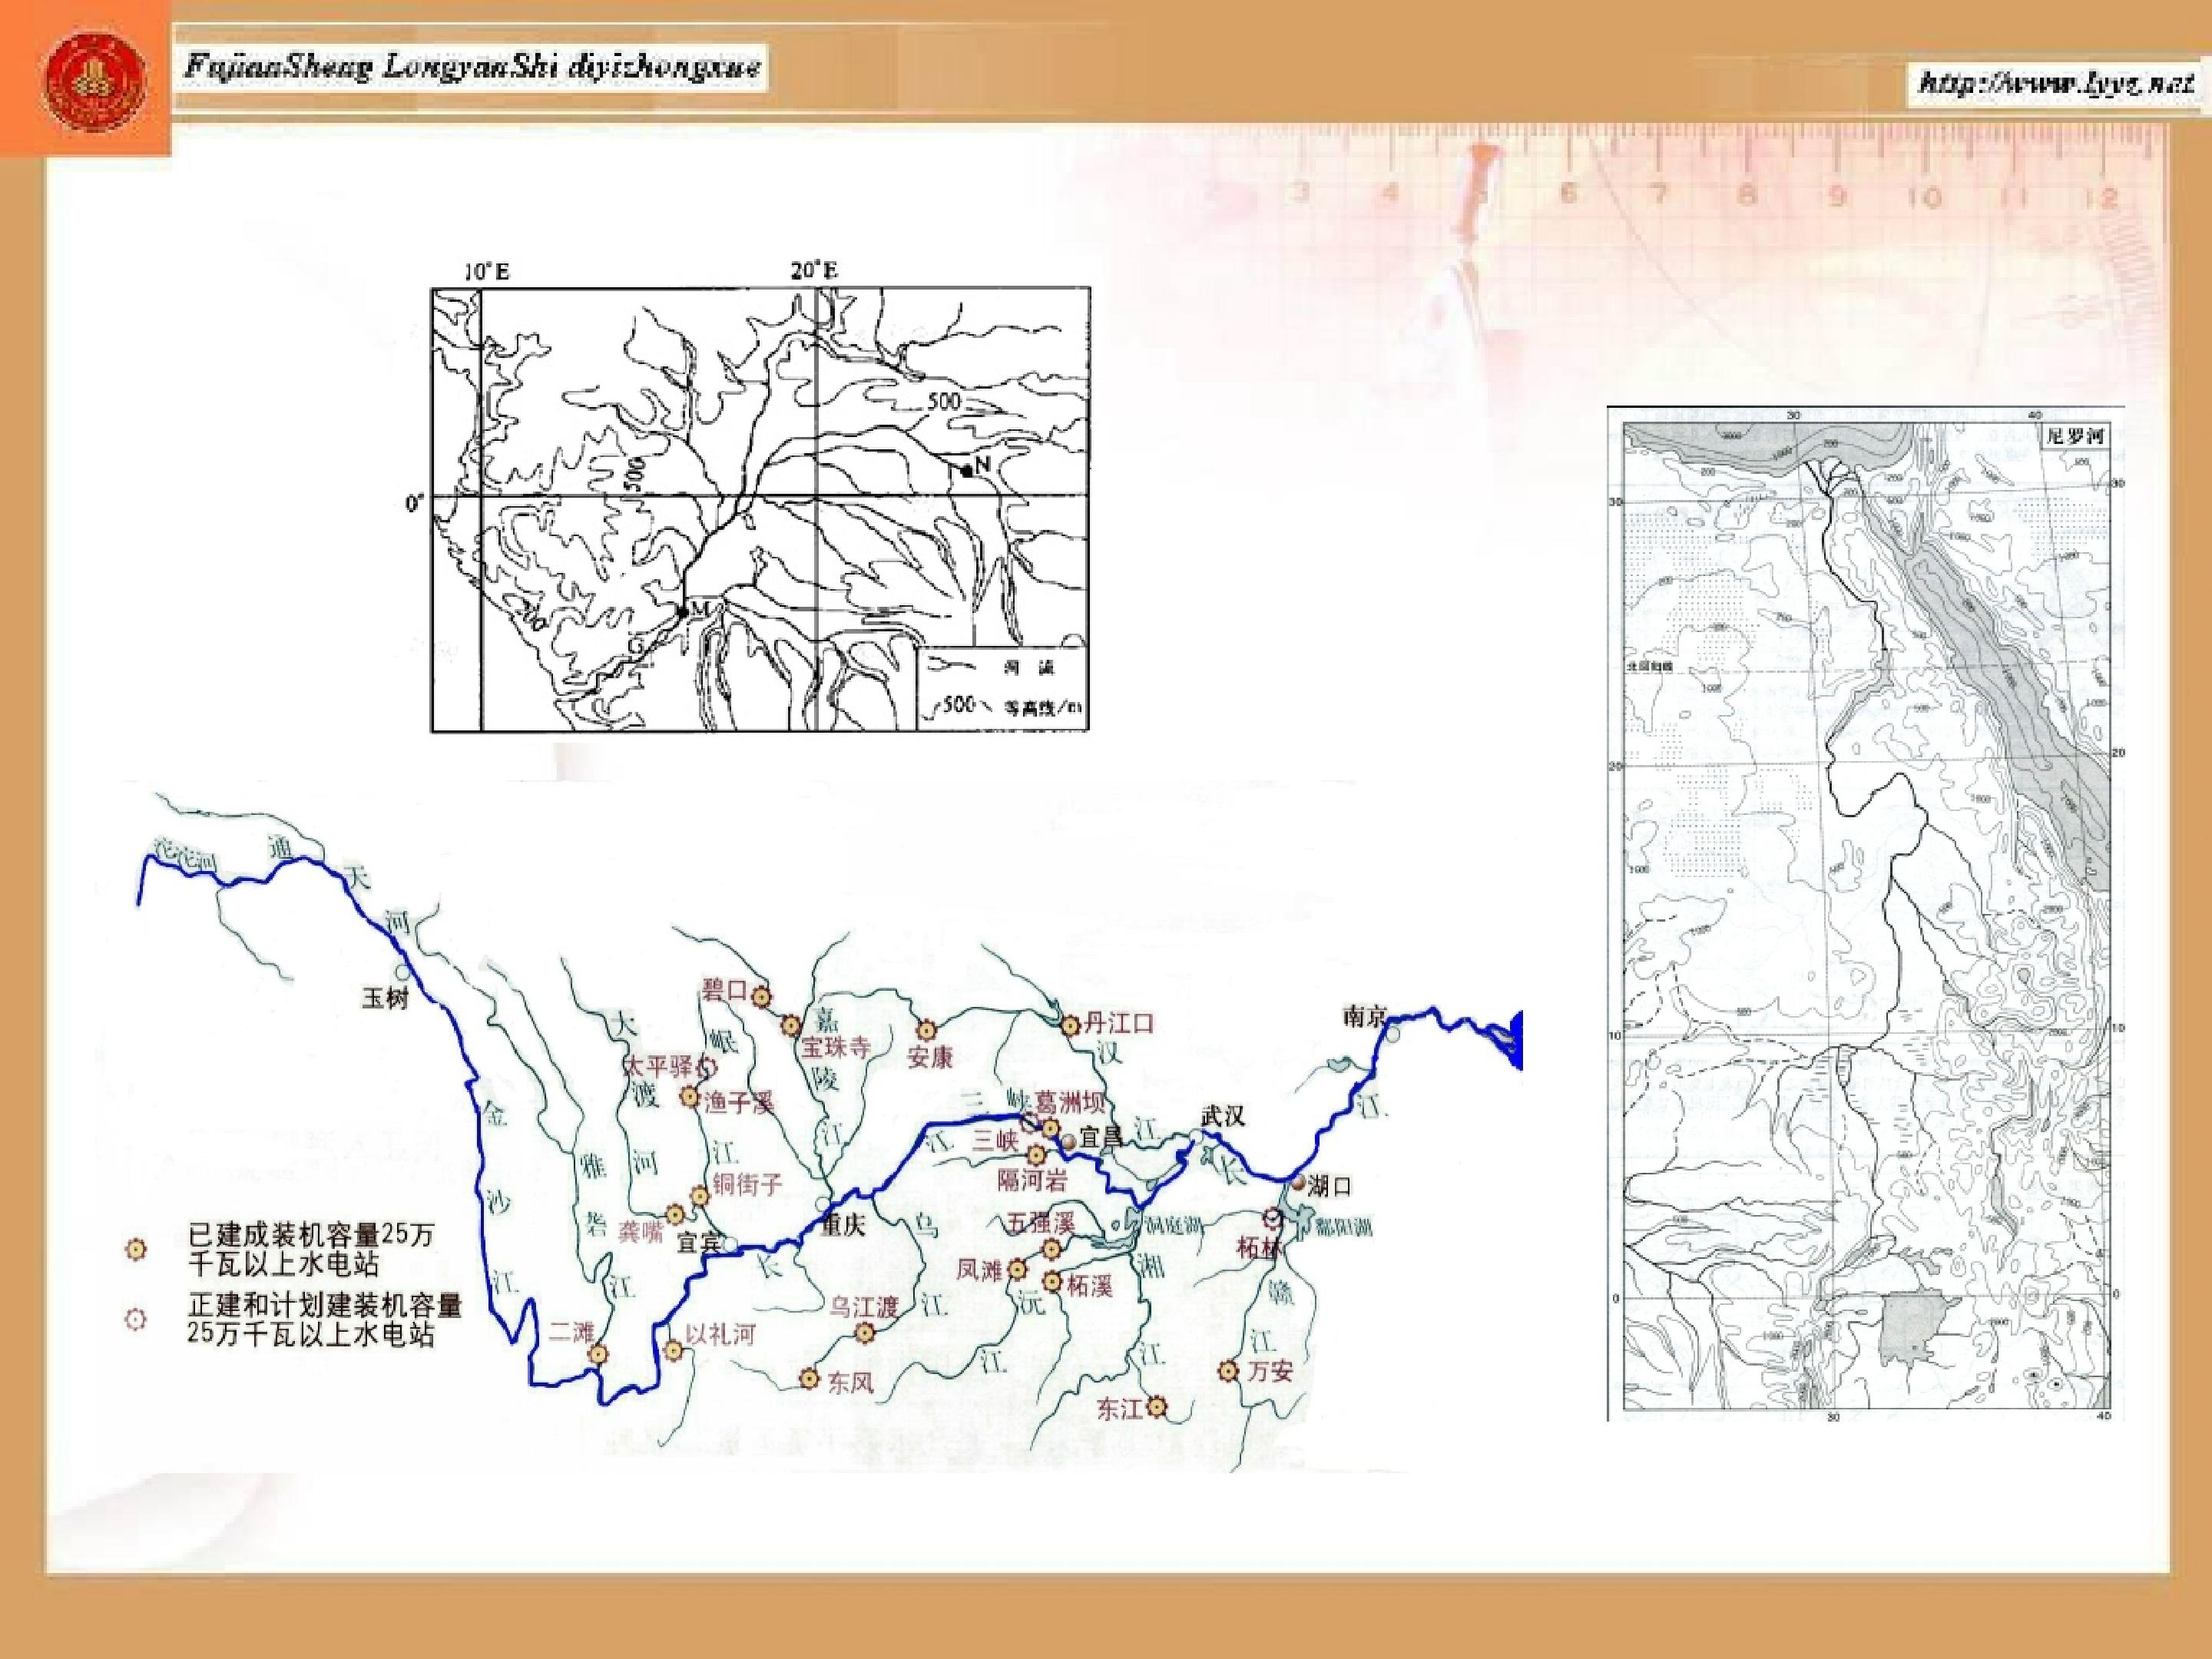Click the 东江 station marker icon

coord(1156,1407)
